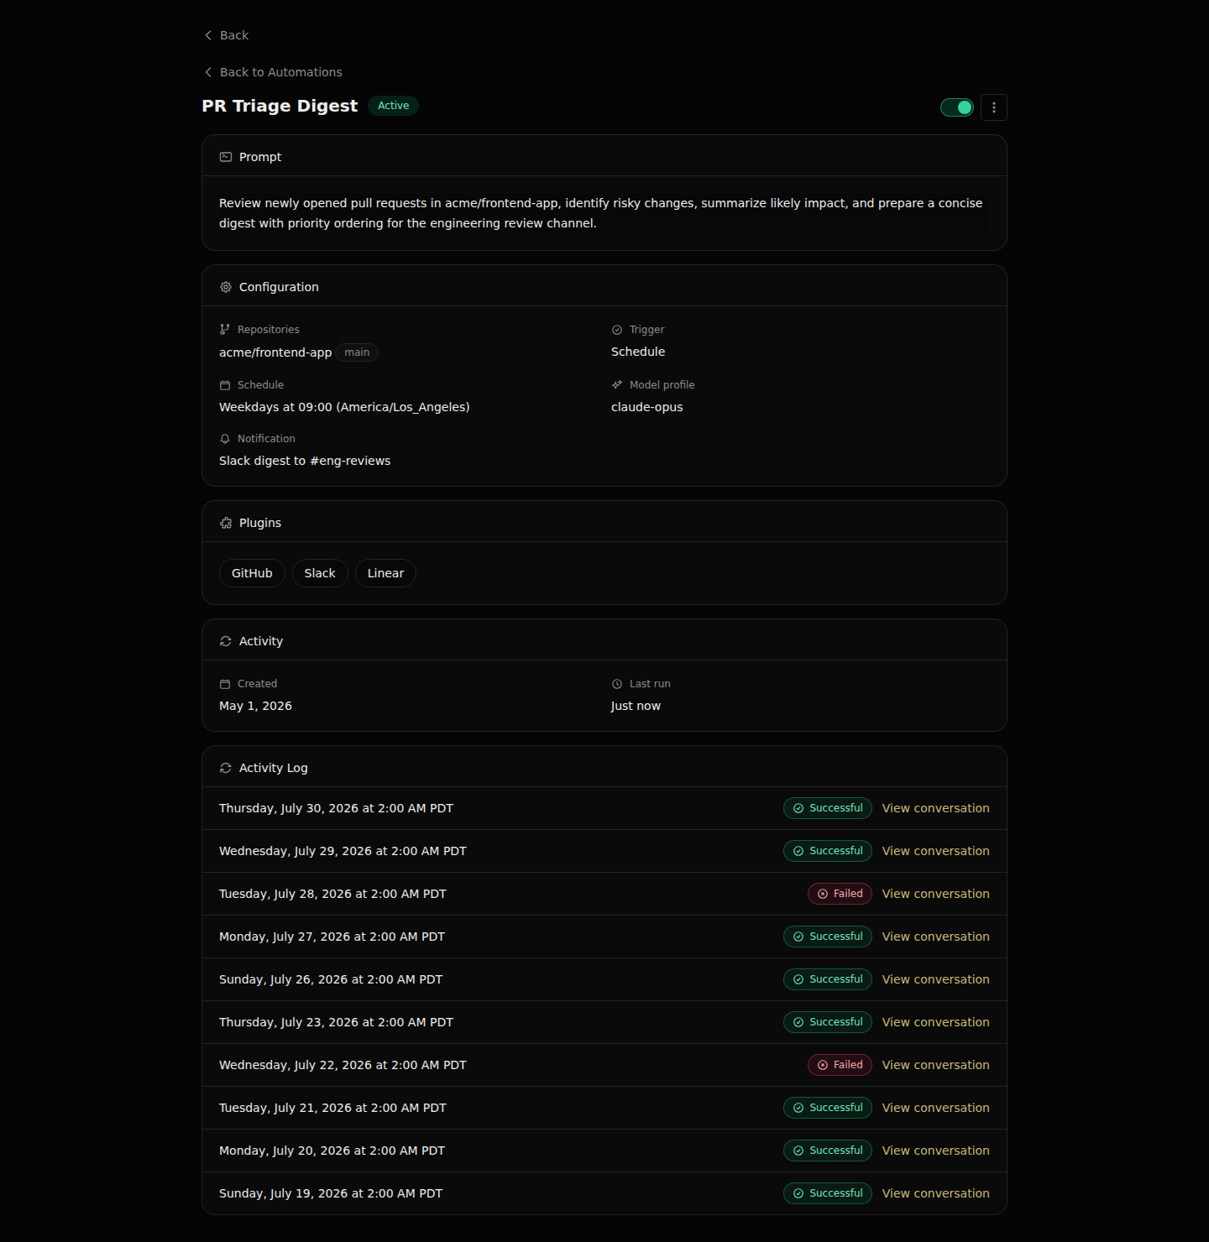Screen dimensions: 1209x1242
Task: Click the Prompt section terminal icon
Action: 226,157
